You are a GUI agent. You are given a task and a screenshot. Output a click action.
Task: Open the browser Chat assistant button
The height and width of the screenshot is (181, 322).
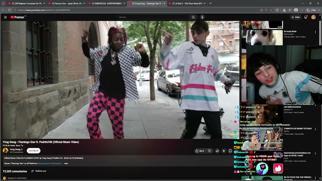pyautogui.click(x=311, y=10)
